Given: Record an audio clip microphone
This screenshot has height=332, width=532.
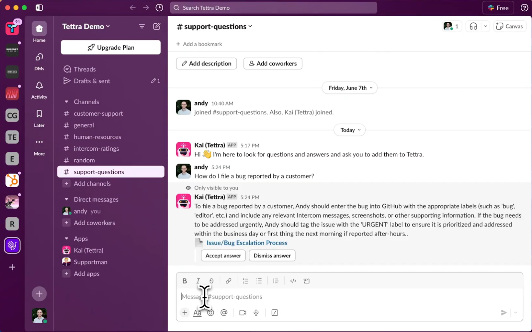Looking at the screenshot, I should [256, 312].
